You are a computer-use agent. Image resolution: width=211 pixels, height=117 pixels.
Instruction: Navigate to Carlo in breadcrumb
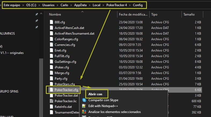(x=64, y=5)
